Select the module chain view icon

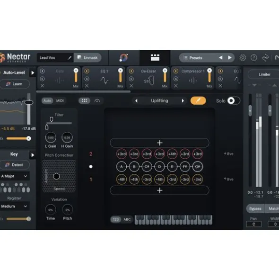pos(155,57)
